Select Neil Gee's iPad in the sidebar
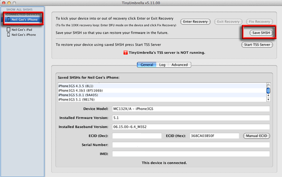This screenshot has width=282, height=177. tap(22, 30)
